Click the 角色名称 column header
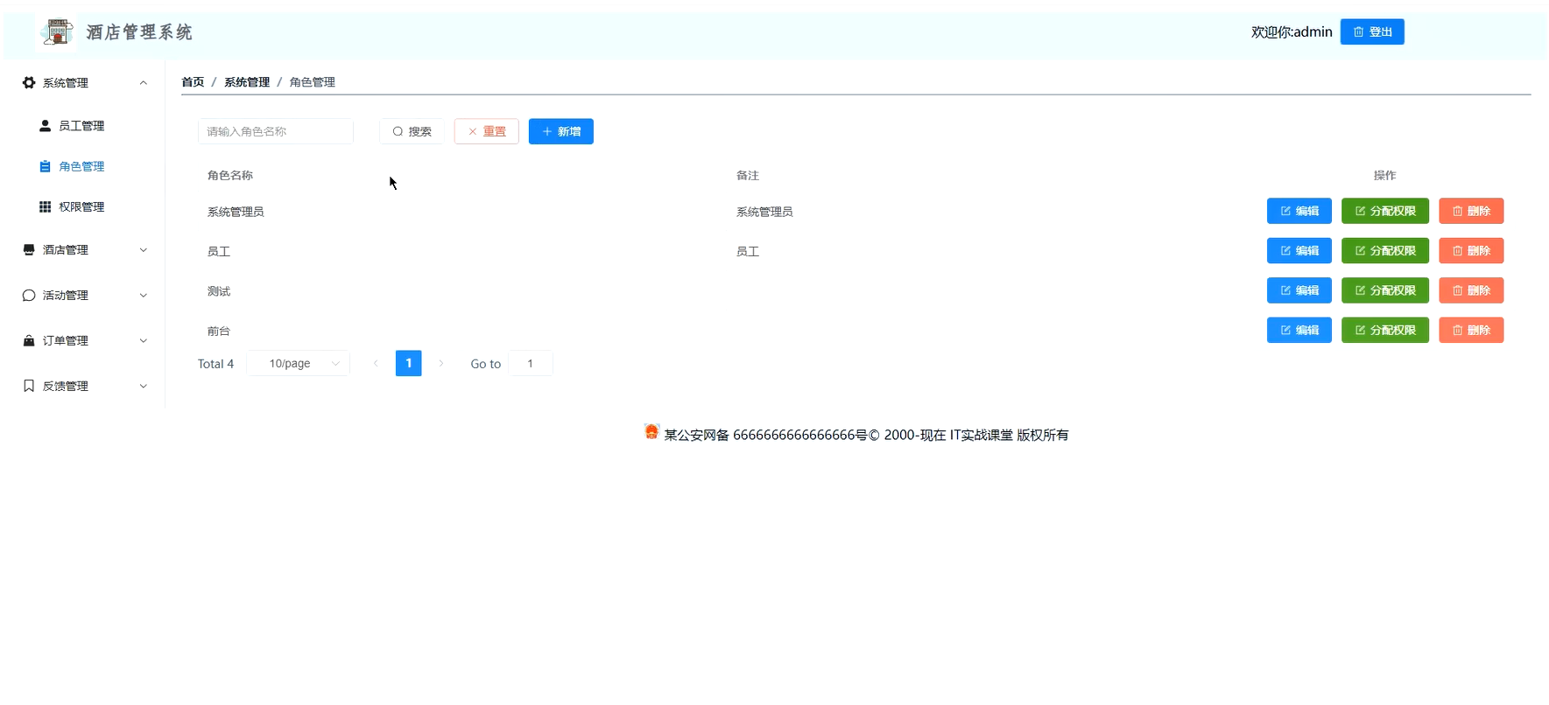Image resolution: width=1549 pixels, height=705 pixels. pos(230,175)
